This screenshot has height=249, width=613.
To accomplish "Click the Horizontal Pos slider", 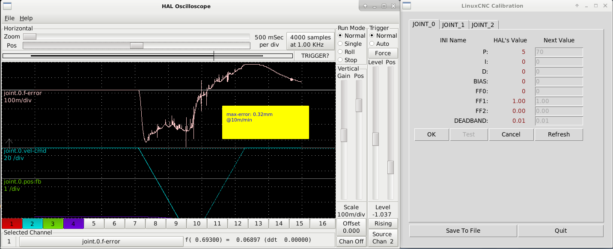I will click(136, 45).
